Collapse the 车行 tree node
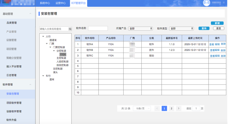 [43, 76]
